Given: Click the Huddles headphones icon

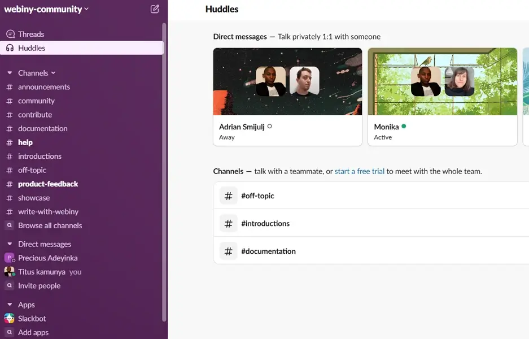Looking at the screenshot, I should click(x=10, y=48).
